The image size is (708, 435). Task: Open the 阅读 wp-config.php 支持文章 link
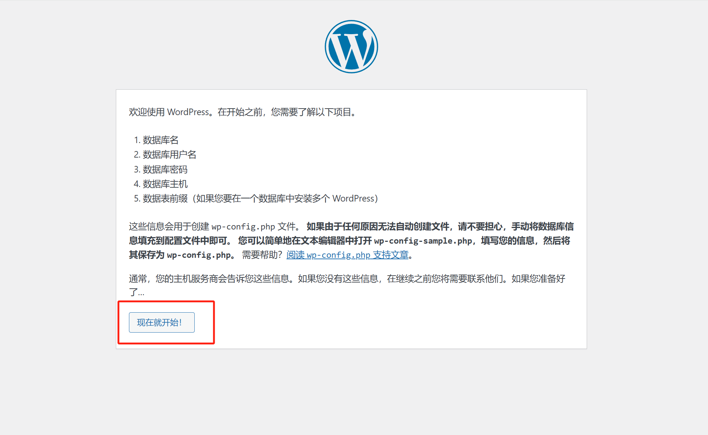click(348, 255)
